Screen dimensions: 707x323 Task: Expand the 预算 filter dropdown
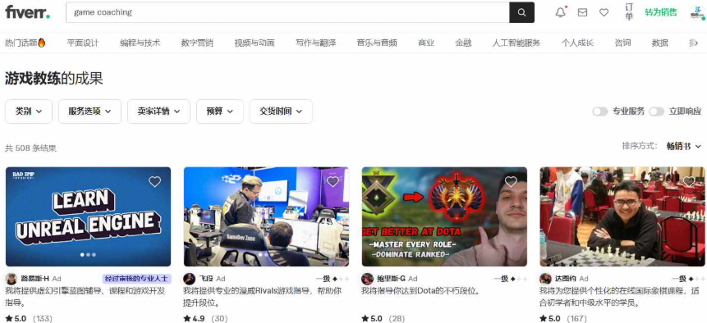click(x=219, y=111)
